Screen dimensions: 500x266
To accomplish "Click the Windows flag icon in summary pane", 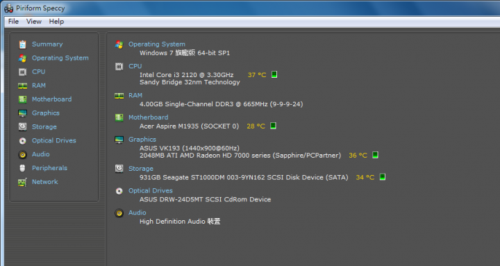I will coord(119,44).
